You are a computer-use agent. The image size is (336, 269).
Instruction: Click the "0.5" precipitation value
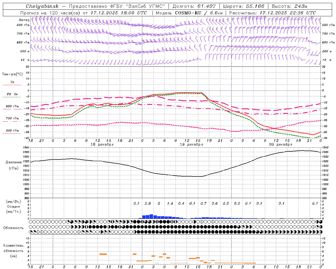click(226, 203)
